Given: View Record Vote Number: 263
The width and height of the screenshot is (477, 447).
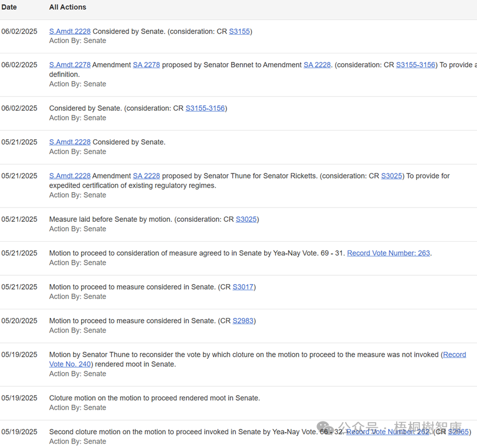Looking at the screenshot, I should (x=388, y=253).
